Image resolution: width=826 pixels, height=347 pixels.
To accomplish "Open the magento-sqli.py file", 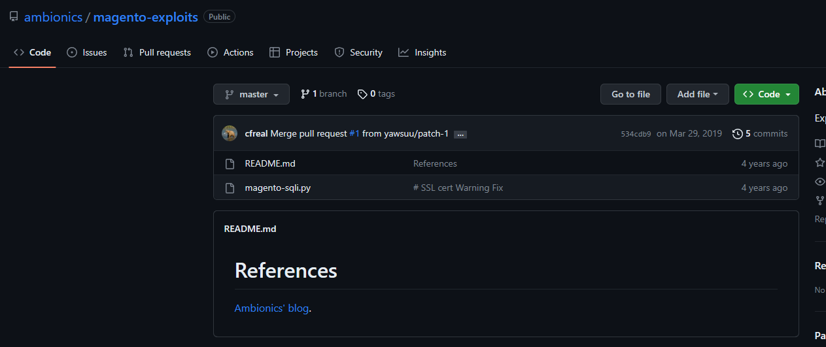I will 277,188.
